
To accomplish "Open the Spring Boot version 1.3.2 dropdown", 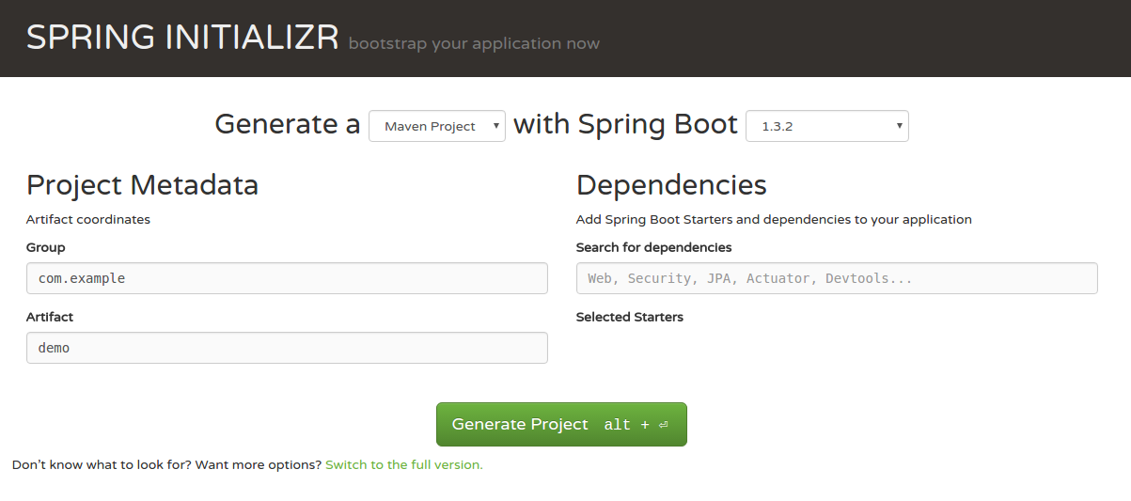I will tap(827, 126).
